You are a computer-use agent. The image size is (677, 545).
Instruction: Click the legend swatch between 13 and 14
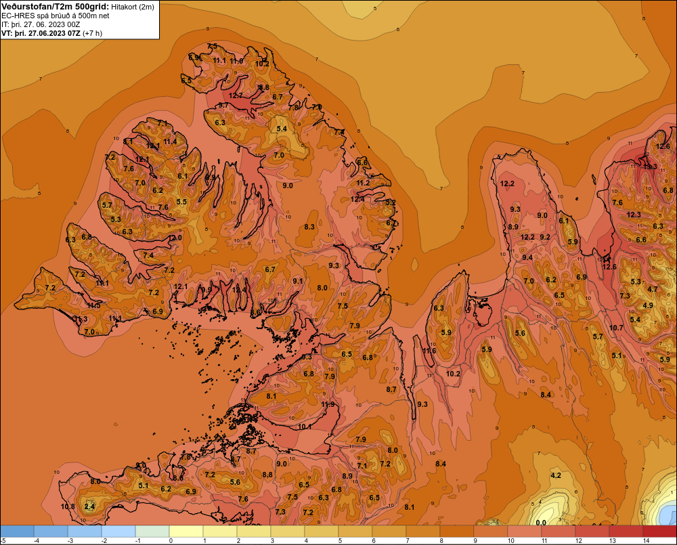(626, 531)
